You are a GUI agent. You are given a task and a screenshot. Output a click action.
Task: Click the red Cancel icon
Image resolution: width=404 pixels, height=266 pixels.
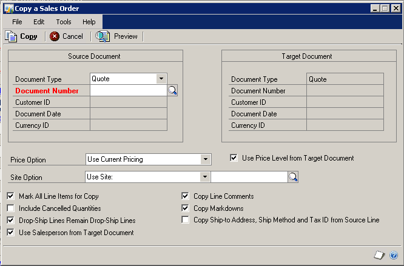click(55, 36)
